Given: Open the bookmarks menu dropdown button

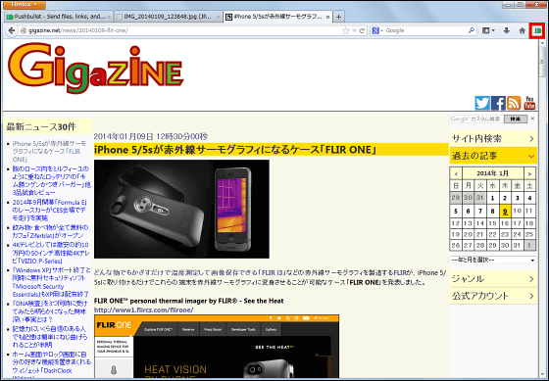Looking at the screenshot, I should click(x=488, y=30).
